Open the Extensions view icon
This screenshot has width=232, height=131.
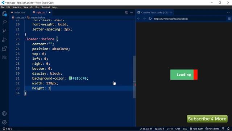click(x=4, y=48)
